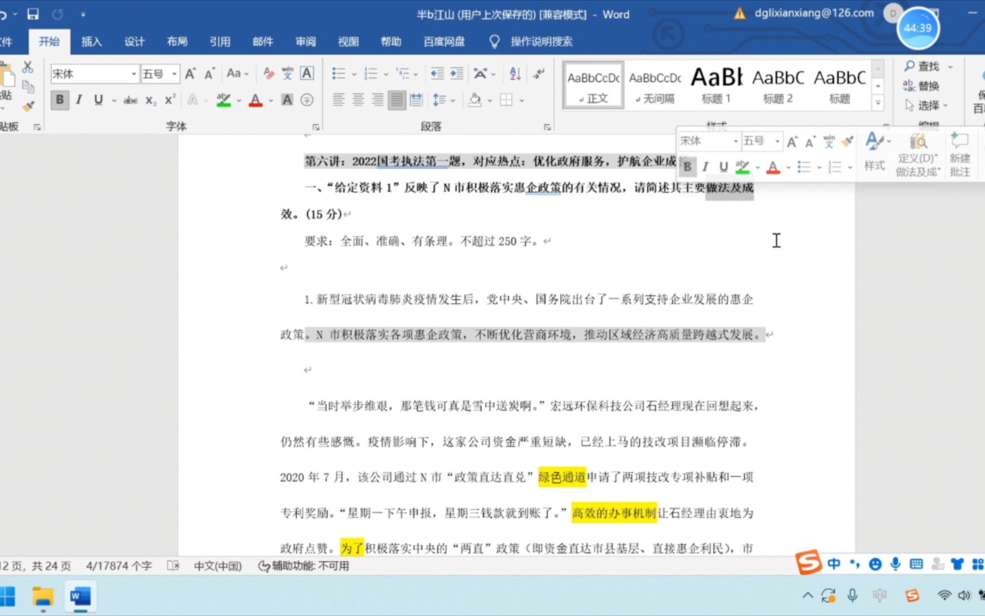Click the enclosed character icon
The image size is (985, 616).
(307, 100)
